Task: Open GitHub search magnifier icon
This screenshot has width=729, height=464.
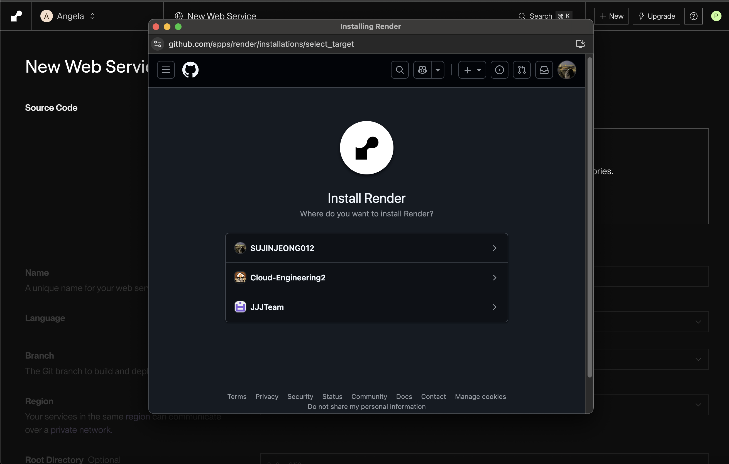Action: pos(400,70)
